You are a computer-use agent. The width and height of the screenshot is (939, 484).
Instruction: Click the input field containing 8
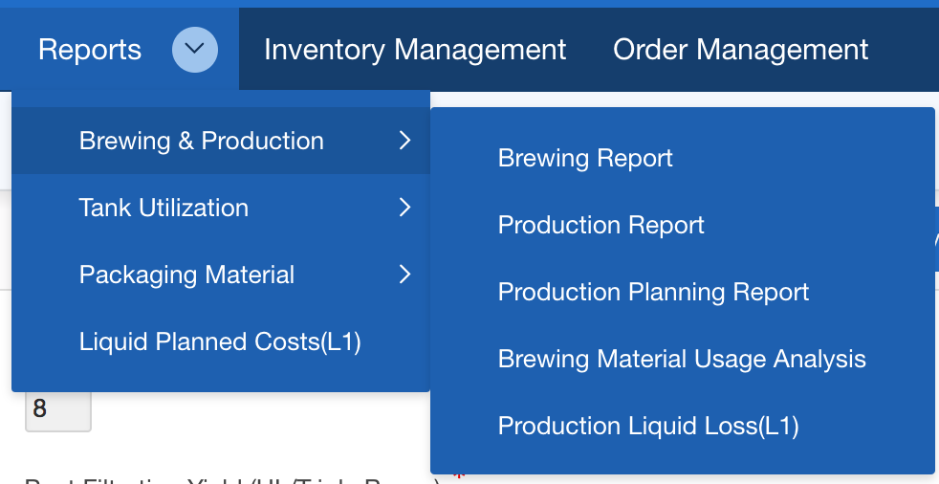coord(57,410)
